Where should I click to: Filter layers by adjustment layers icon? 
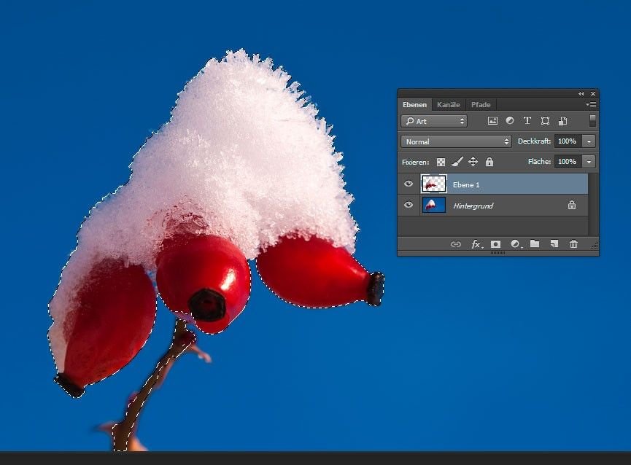pos(510,120)
